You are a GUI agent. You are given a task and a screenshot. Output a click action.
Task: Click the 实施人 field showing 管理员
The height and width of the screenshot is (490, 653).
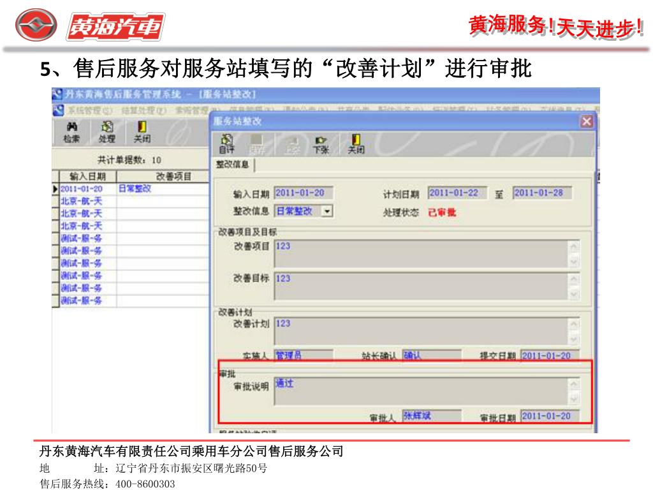click(304, 355)
